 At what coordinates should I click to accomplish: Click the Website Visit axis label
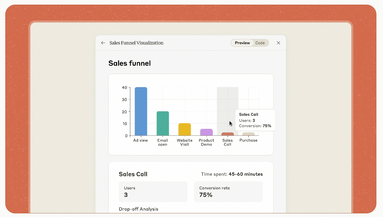pyautogui.click(x=184, y=142)
